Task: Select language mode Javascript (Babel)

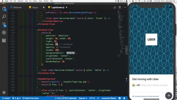Action: (108, 98)
